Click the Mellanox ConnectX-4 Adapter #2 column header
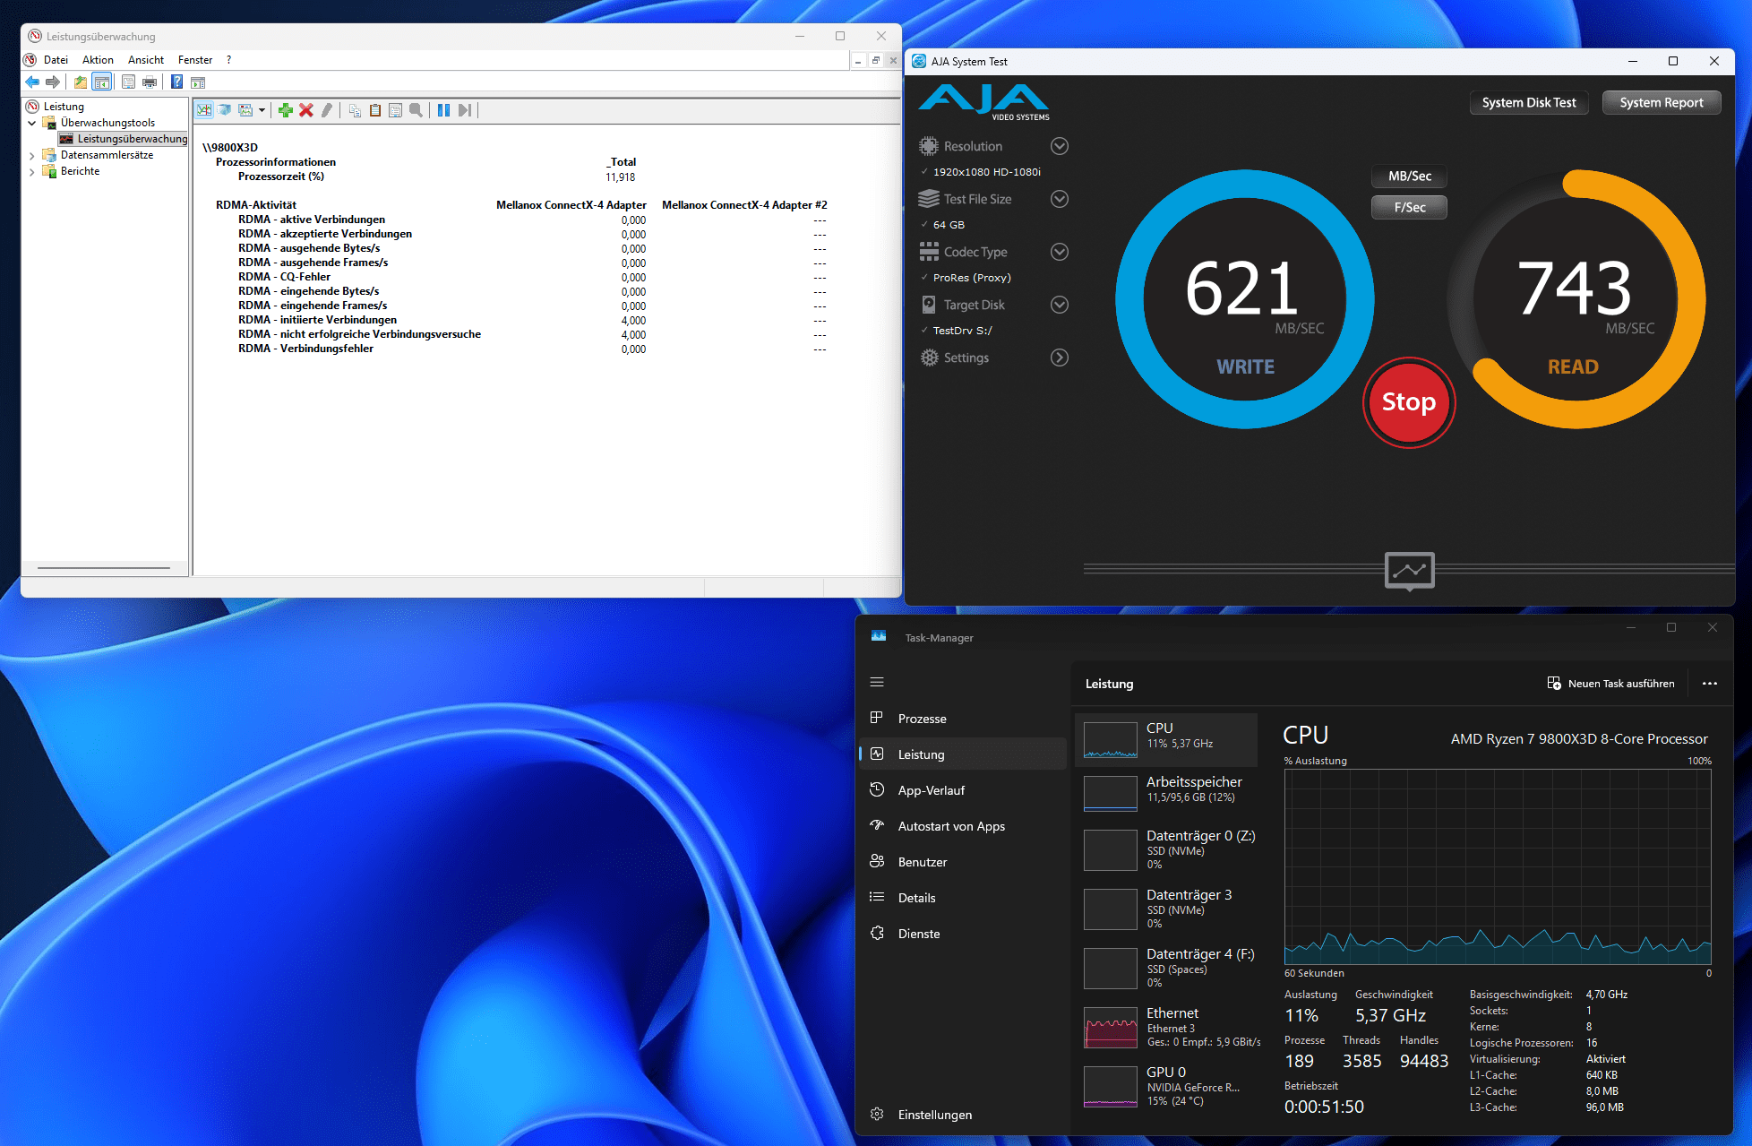1752x1146 pixels. click(x=744, y=205)
